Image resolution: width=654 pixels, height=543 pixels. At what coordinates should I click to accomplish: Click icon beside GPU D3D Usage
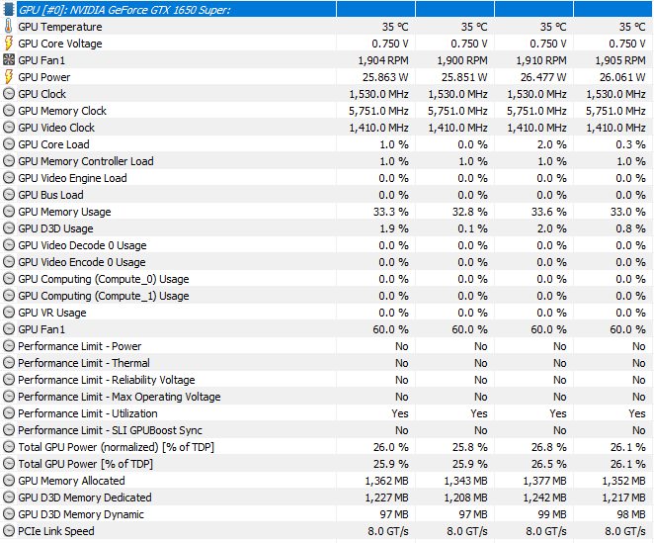pos(8,228)
